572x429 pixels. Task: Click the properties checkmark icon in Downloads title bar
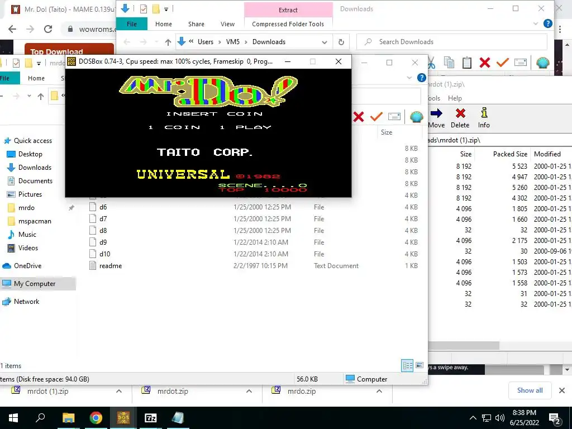pos(144,9)
